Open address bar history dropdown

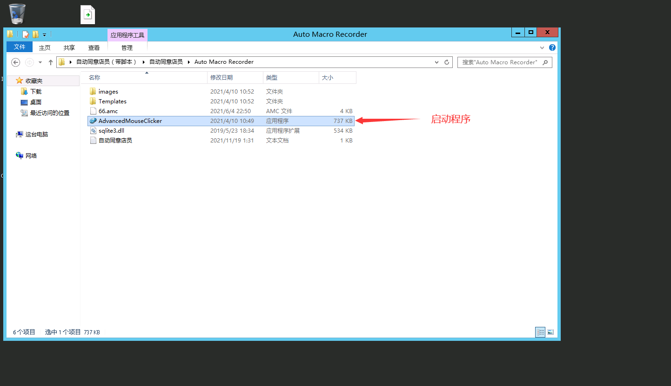click(436, 62)
